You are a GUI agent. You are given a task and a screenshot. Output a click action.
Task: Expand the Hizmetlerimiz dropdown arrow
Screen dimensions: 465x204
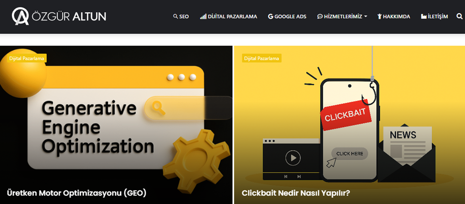pyautogui.click(x=365, y=17)
